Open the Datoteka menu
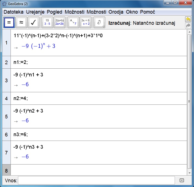194x187 pixels. pyautogui.click(x=14, y=12)
